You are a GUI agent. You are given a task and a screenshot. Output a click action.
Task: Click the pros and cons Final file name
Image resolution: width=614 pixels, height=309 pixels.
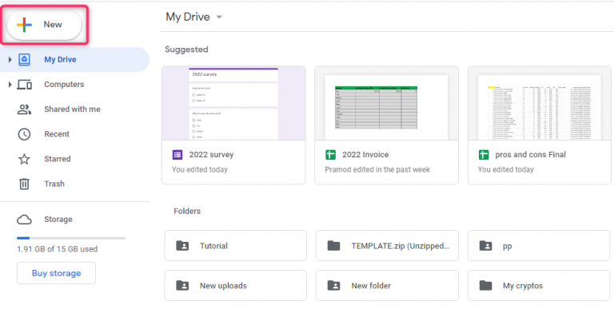coord(531,155)
